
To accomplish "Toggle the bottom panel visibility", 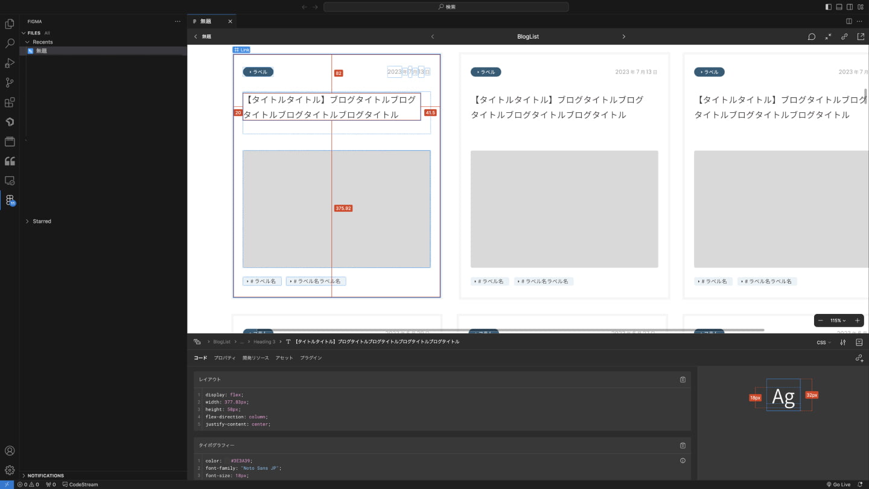I will [839, 7].
